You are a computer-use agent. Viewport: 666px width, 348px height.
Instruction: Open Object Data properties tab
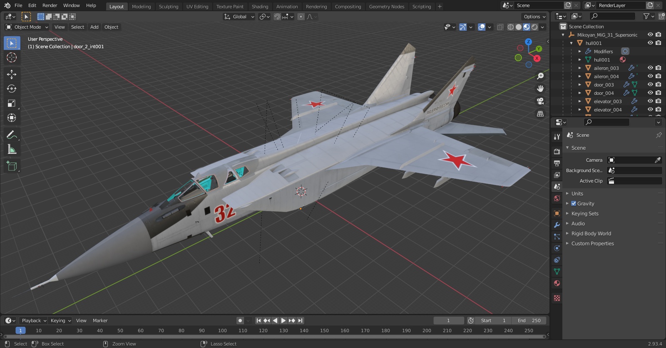click(557, 271)
